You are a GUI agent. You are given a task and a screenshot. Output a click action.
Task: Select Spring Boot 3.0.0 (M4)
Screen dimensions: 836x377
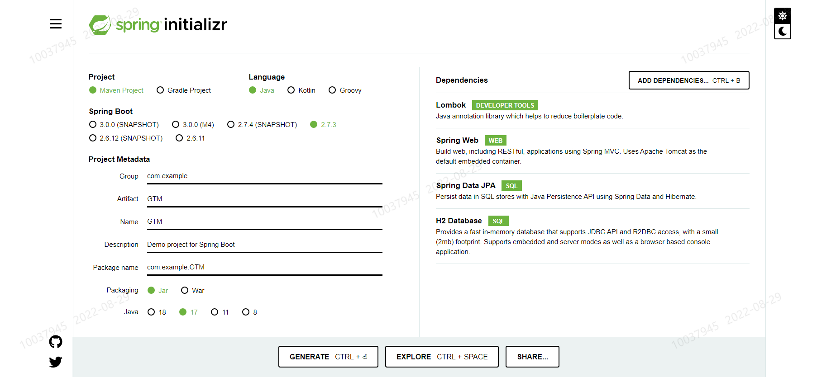(x=193, y=125)
